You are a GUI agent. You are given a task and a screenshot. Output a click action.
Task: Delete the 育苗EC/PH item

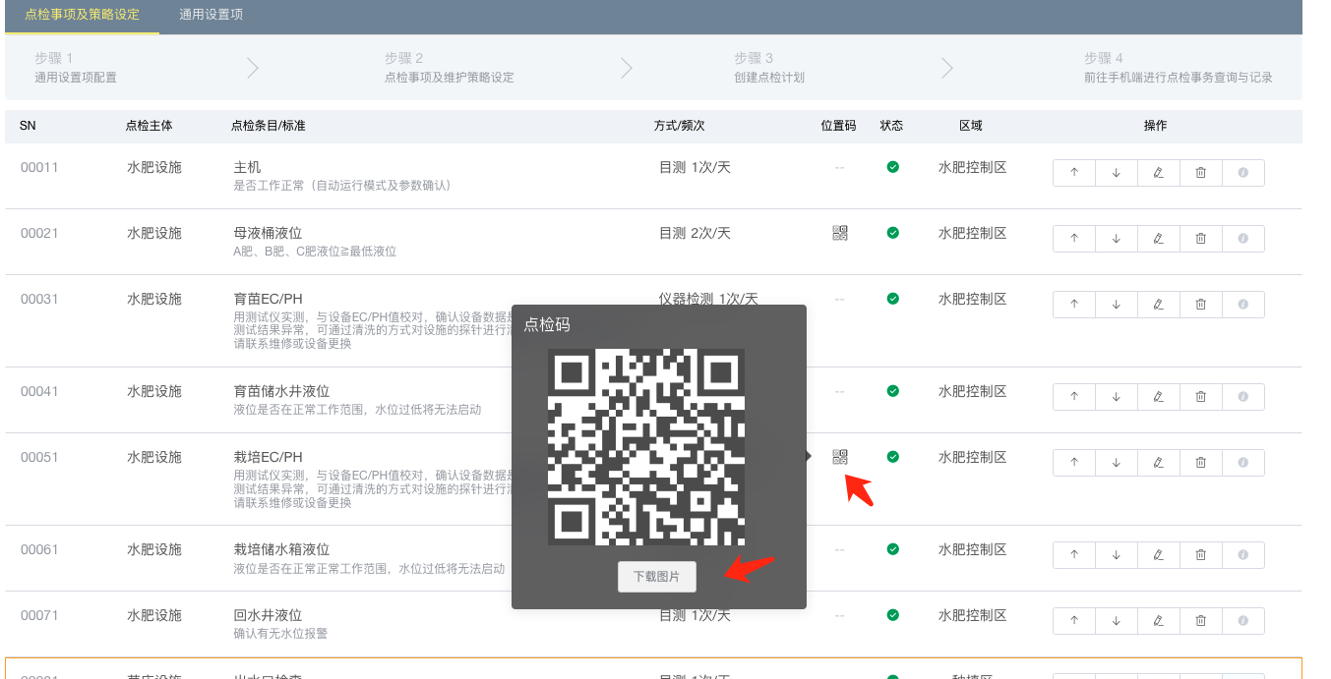(1201, 305)
